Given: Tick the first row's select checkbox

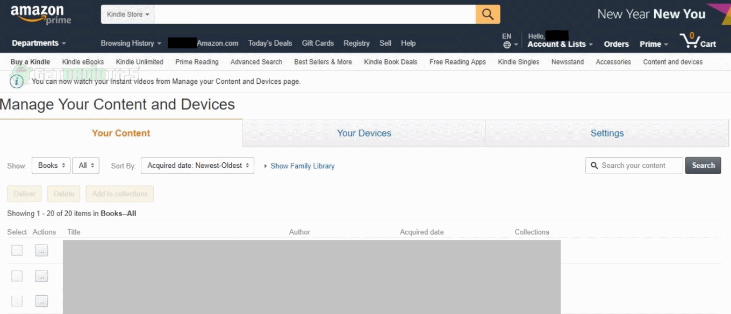Looking at the screenshot, I should click(17, 250).
